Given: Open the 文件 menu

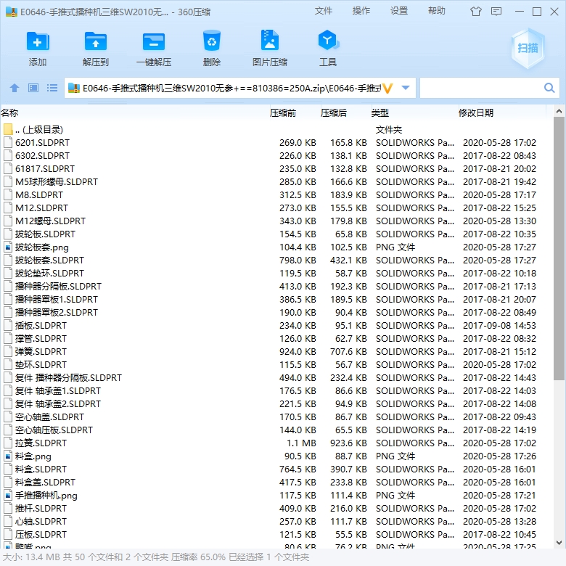Looking at the screenshot, I should coord(323,11).
